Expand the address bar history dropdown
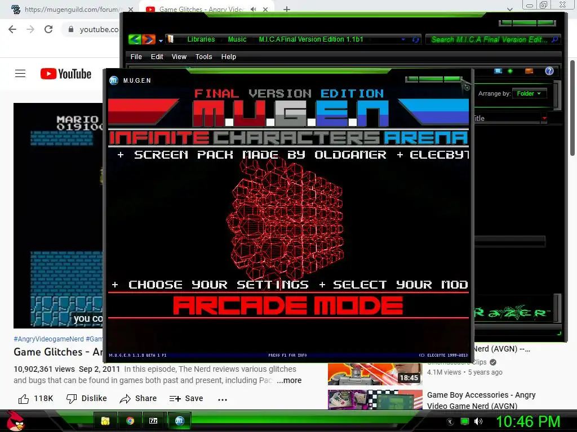The height and width of the screenshot is (432, 577). (403, 39)
